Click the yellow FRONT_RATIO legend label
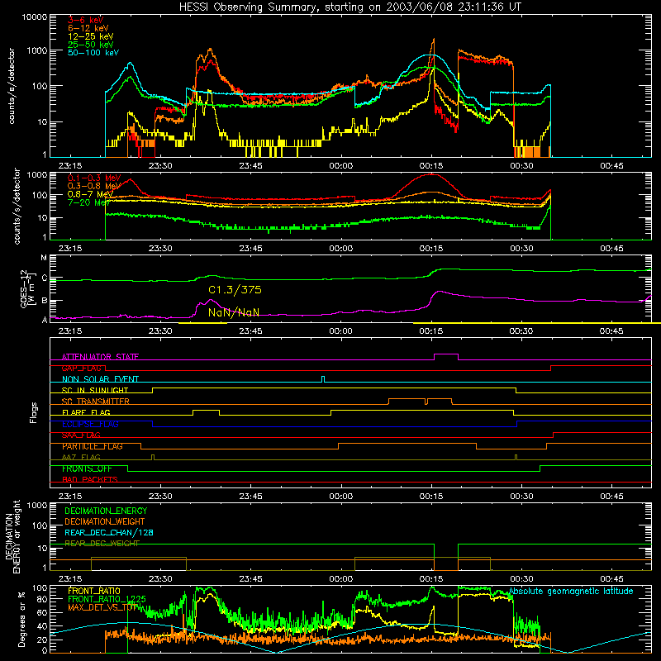 pyautogui.click(x=94, y=591)
